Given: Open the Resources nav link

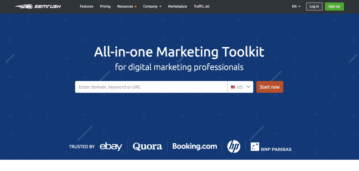Looking at the screenshot, I should (125, 6).
